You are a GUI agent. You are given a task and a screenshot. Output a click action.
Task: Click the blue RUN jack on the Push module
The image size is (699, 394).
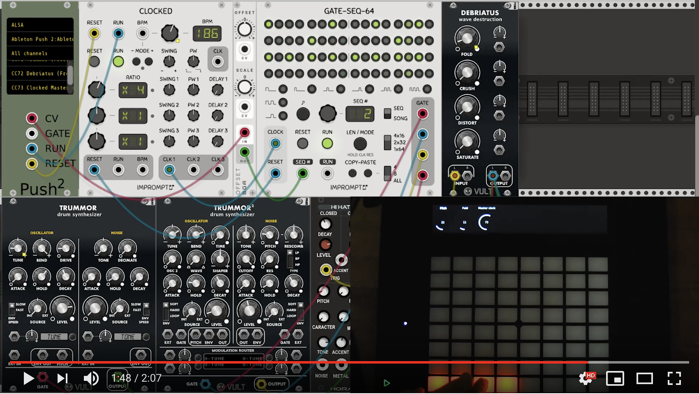click(x=32, y=148)
